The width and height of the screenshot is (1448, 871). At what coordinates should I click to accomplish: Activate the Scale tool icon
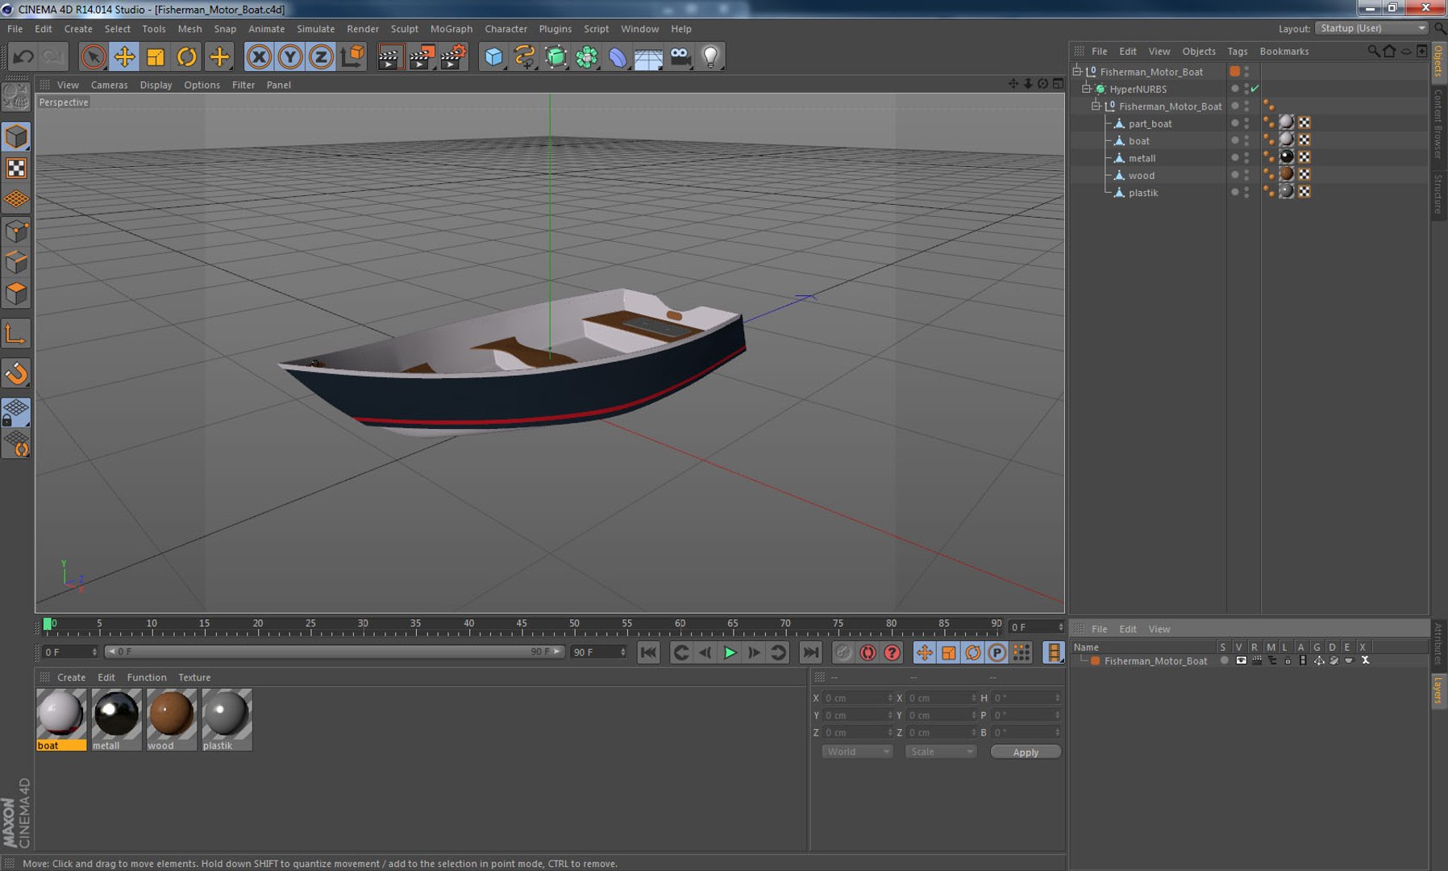point(156,57)
